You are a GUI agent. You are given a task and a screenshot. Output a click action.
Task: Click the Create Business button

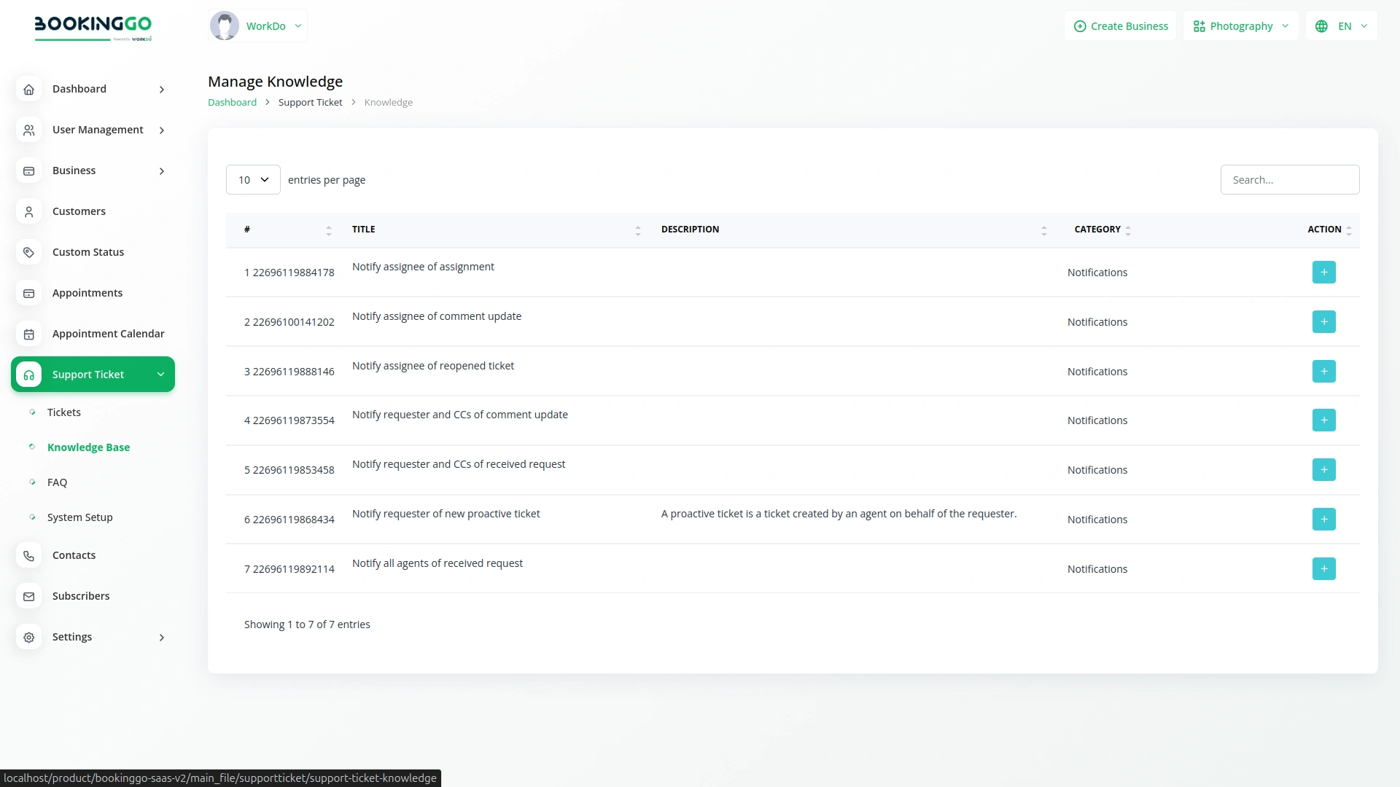click(1121, 26)
